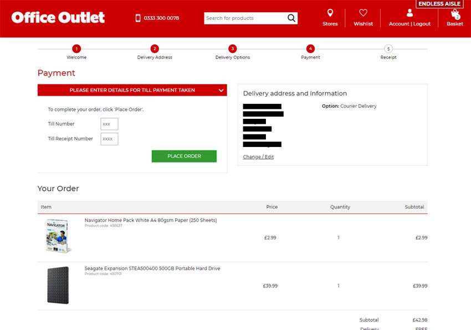Open the Stores location pin icon
Screen dimensions: 471x330
coord(330,13)
